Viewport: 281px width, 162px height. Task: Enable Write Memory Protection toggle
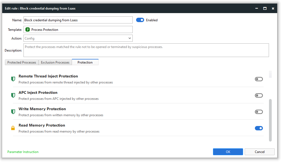259,112
